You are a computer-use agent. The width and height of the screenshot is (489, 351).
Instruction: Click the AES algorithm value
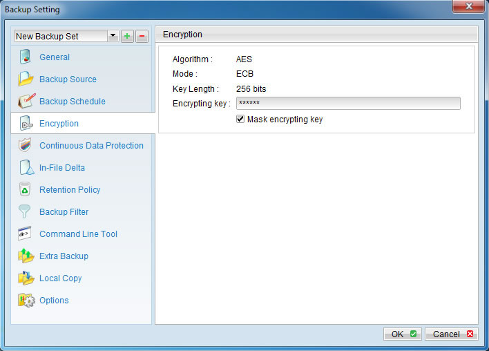244,59
